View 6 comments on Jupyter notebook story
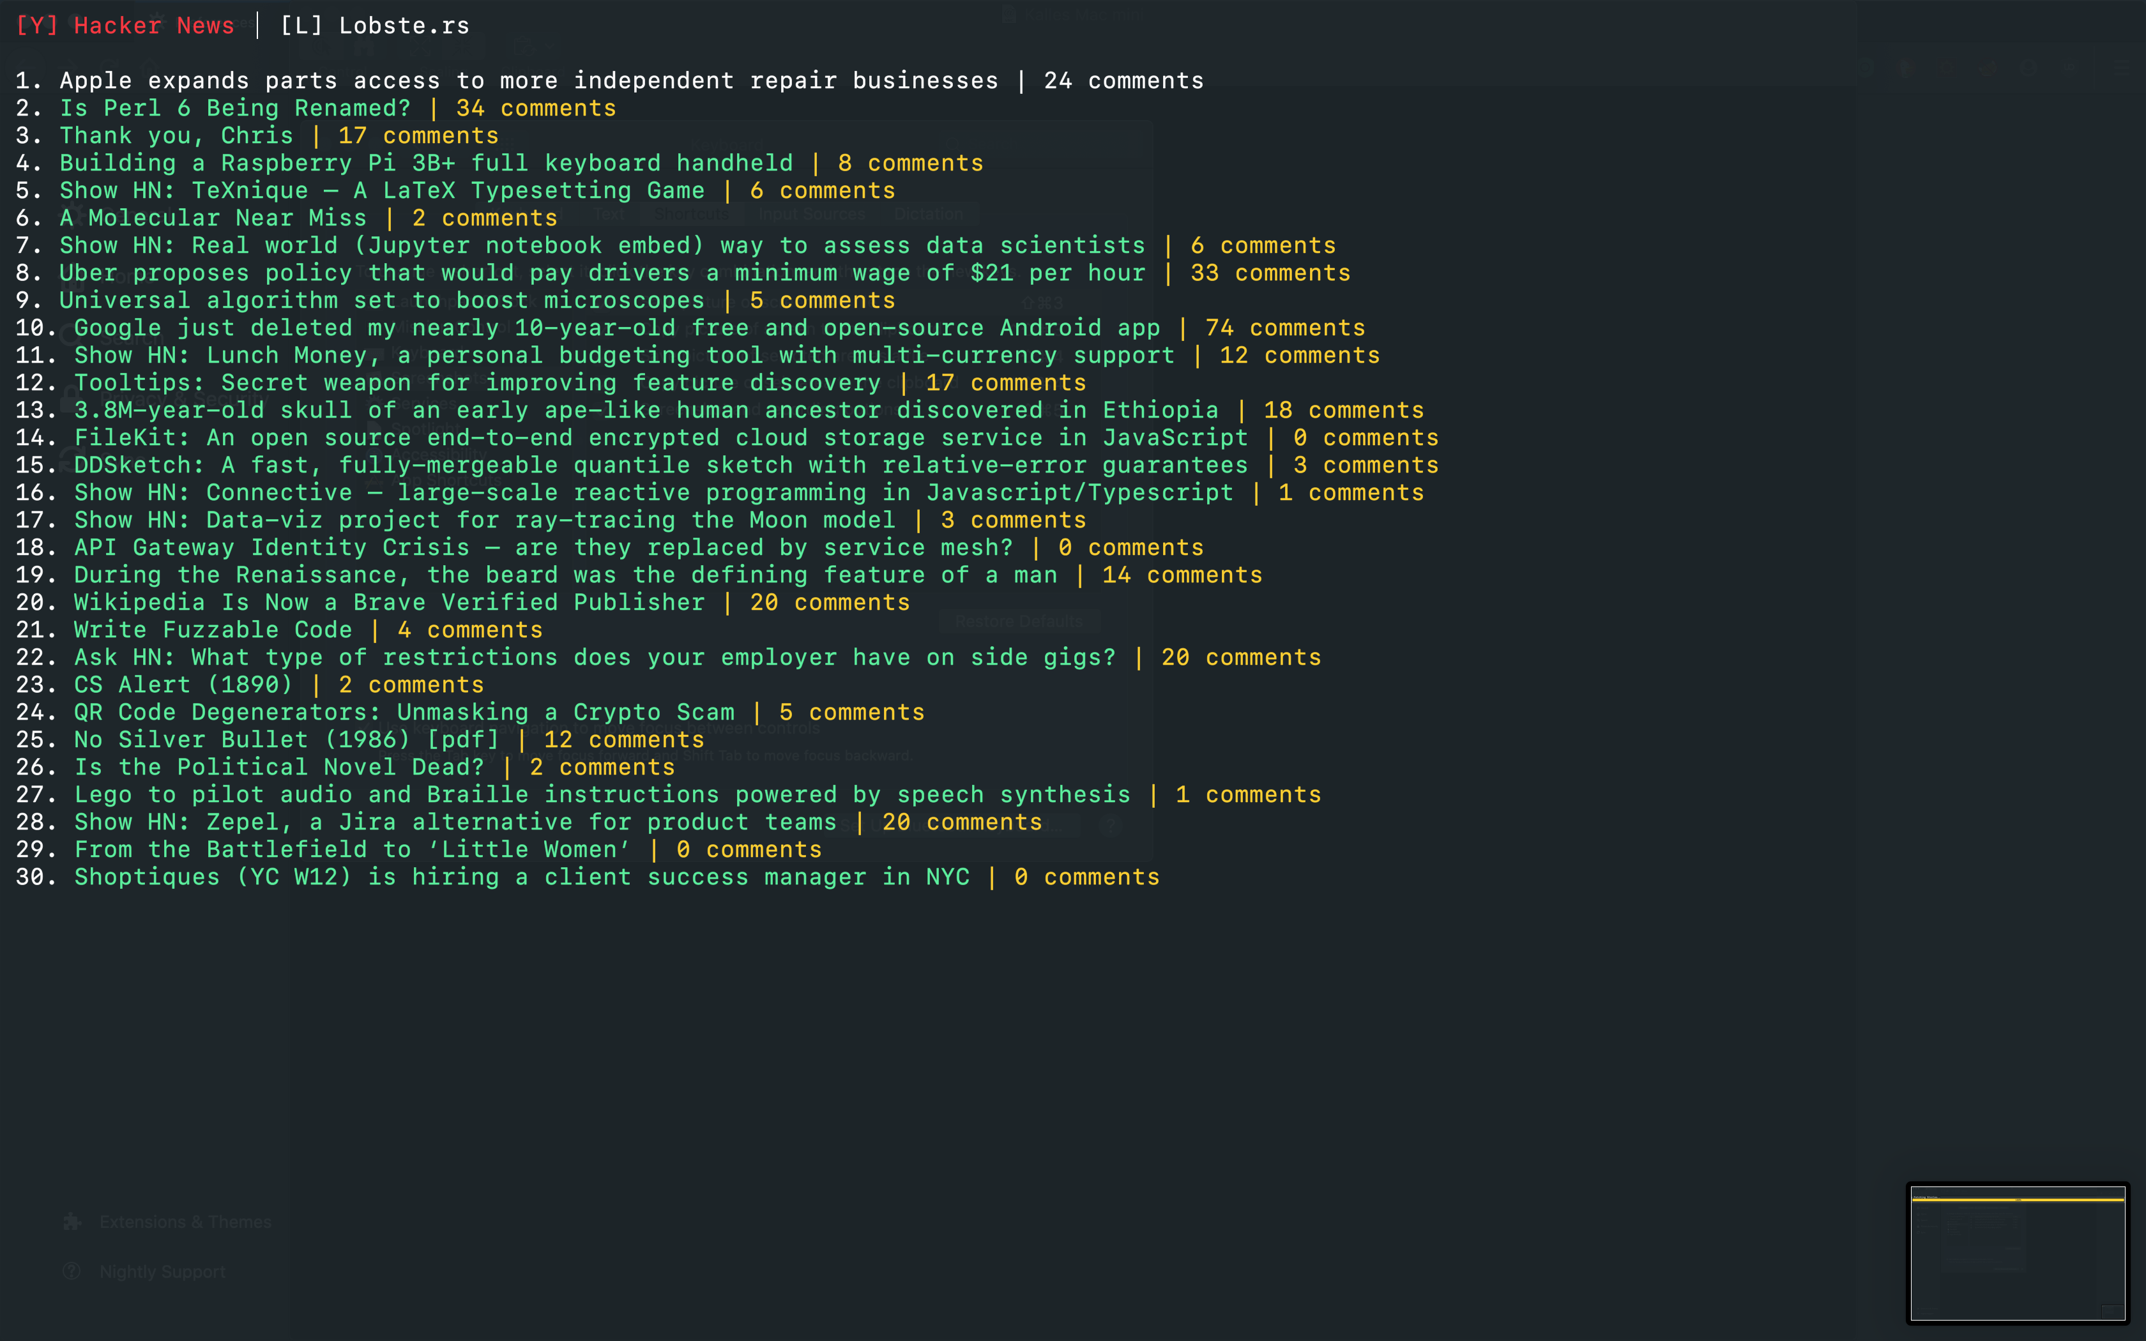 click(1263, 246)
